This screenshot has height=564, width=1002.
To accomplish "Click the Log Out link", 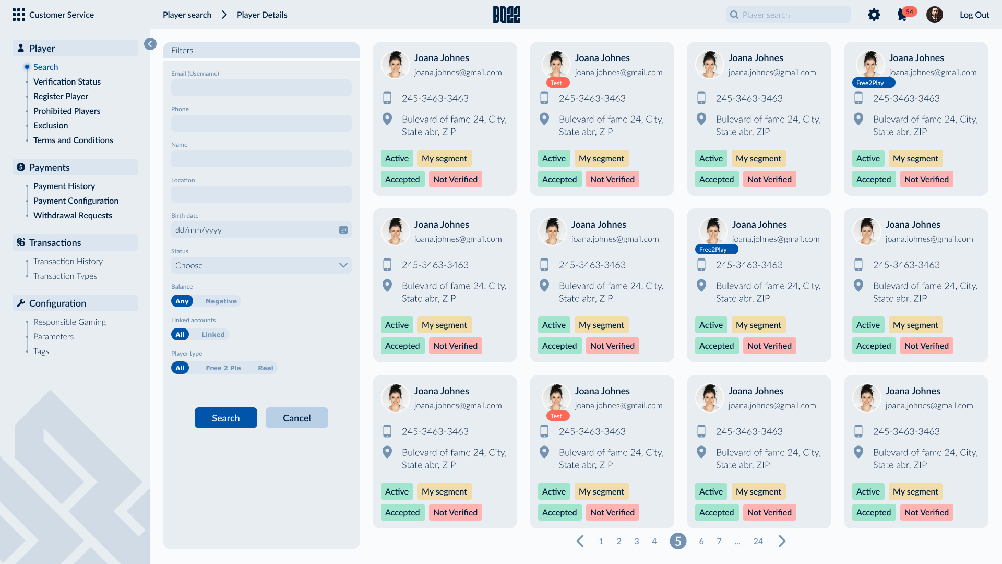I will 974,15.
